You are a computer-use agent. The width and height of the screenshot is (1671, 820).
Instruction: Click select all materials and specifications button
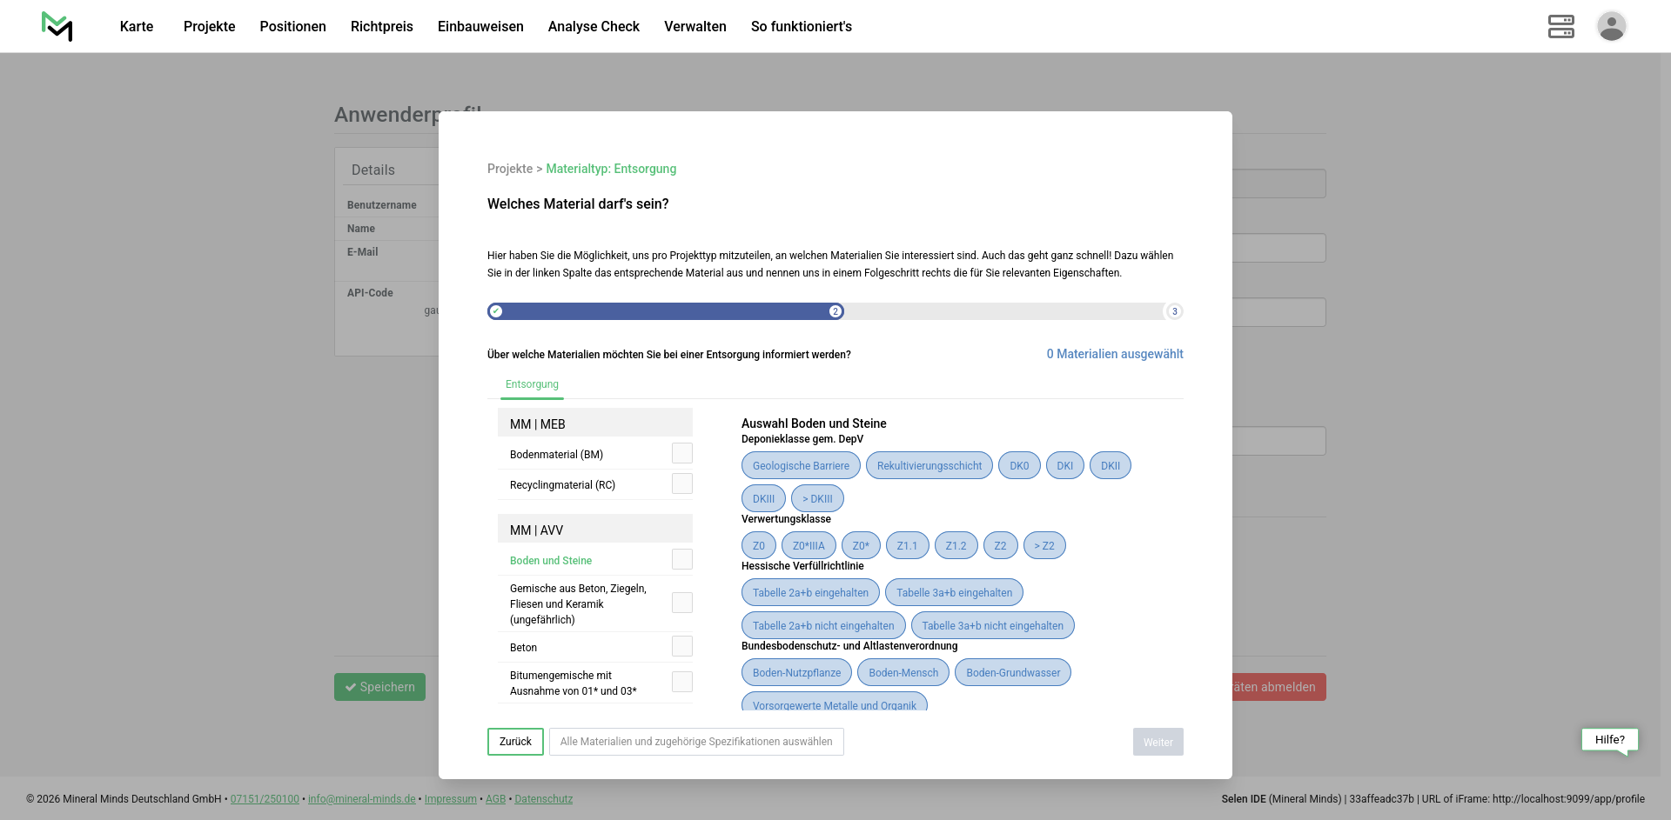[x=696, y=742]
